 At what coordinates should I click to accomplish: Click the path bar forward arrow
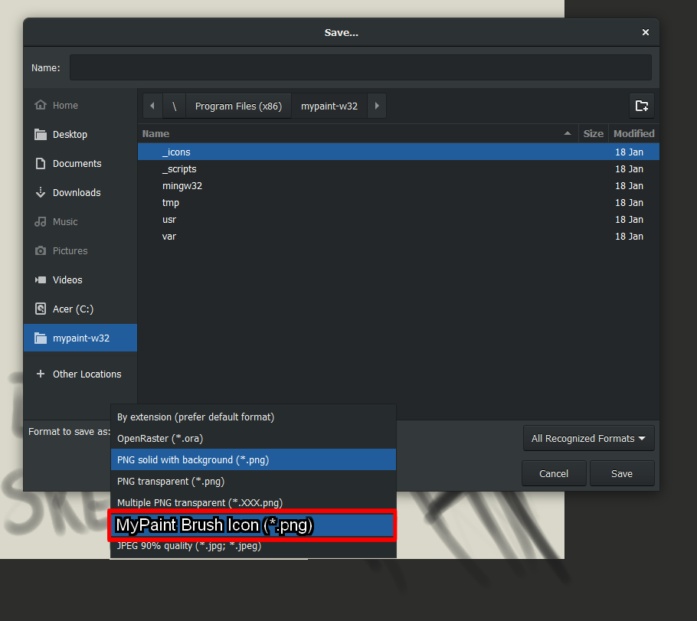coord(377,106)
